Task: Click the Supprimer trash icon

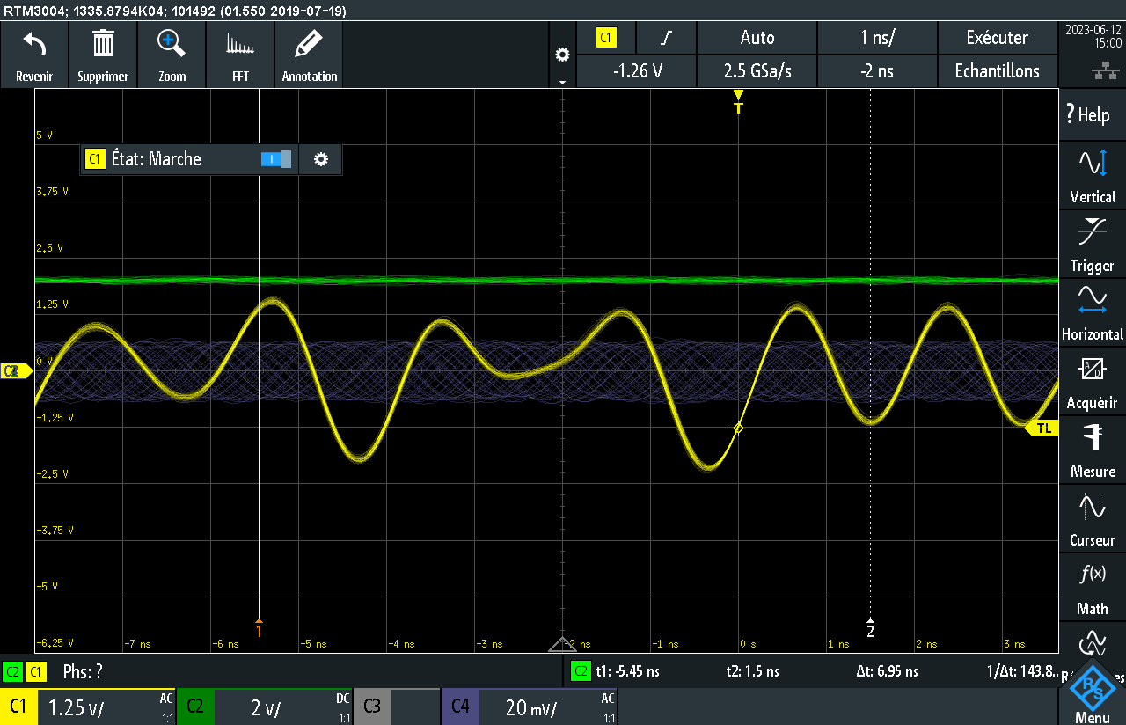Action: [103, 44]
